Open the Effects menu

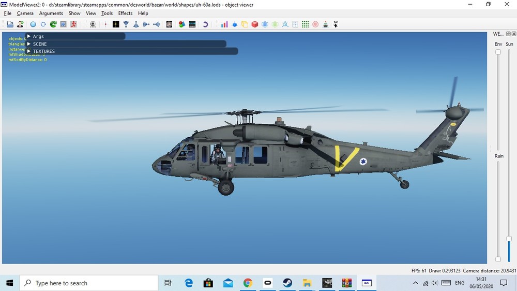point(125,13)
